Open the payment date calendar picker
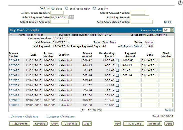 pos(71,17)
